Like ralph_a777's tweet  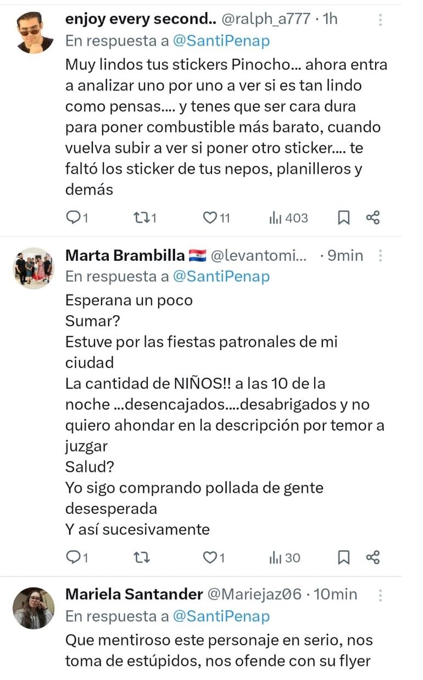tap(210, 218)
